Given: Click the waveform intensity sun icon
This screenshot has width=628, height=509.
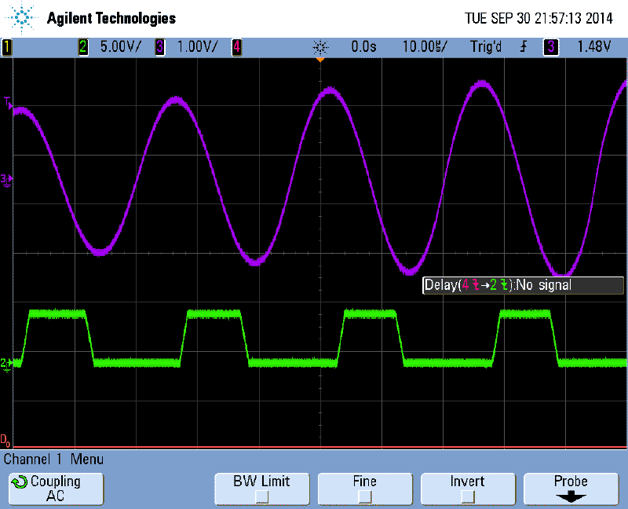Looking at the screenshot, I should pyautogui.click(x=319, y=47).
